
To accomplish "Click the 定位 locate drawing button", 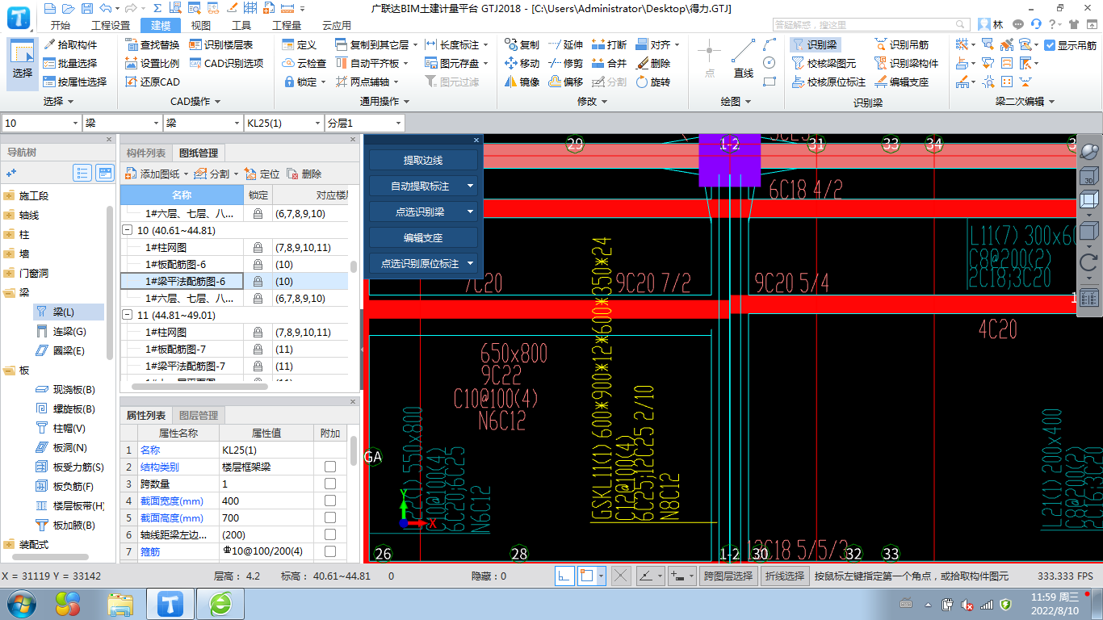I will (262, 174).
